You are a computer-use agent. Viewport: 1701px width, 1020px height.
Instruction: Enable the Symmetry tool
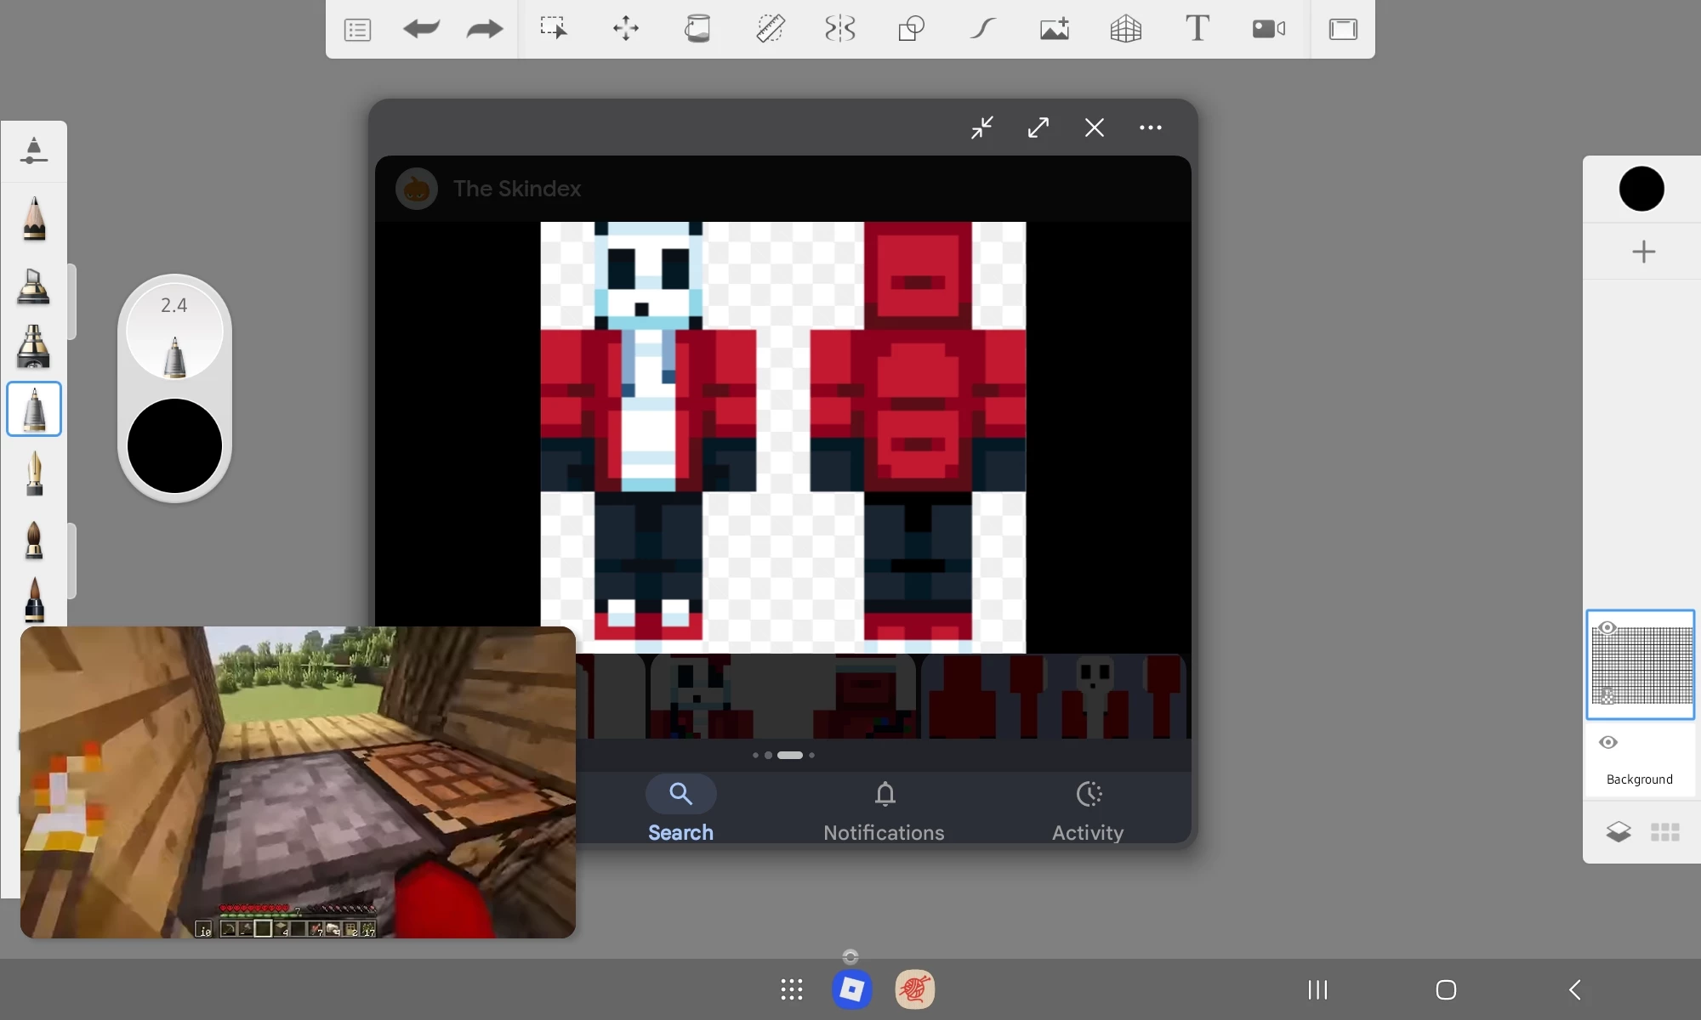840,29
